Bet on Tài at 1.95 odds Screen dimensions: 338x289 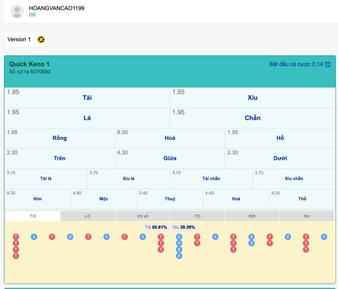pyautogui.click(x=87, y=98)
